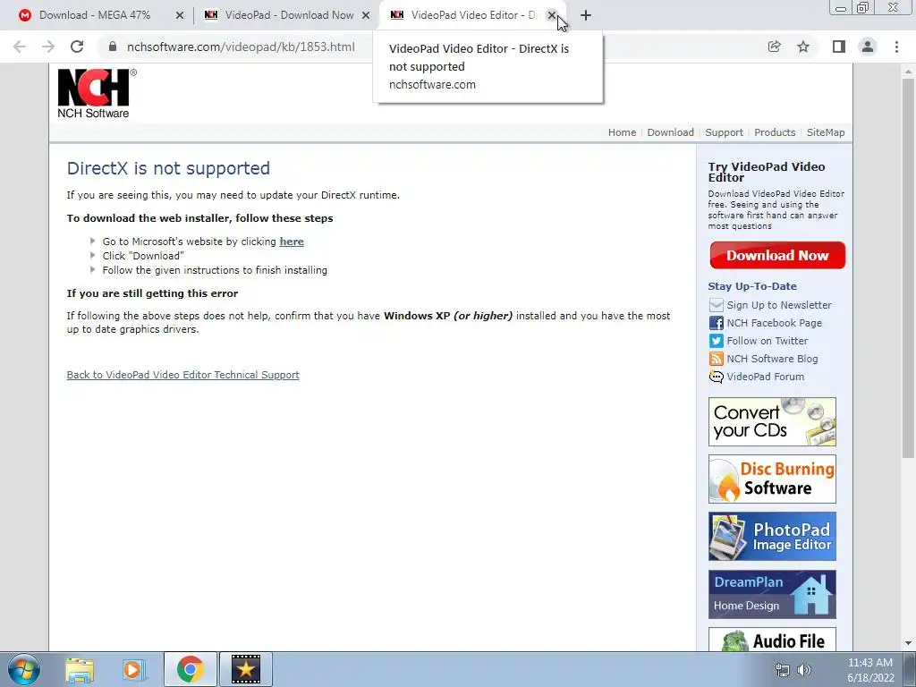Screen dimensions: 916x687
Task: Click the newsletter envelope icon
Action: (x=716, y=305)
